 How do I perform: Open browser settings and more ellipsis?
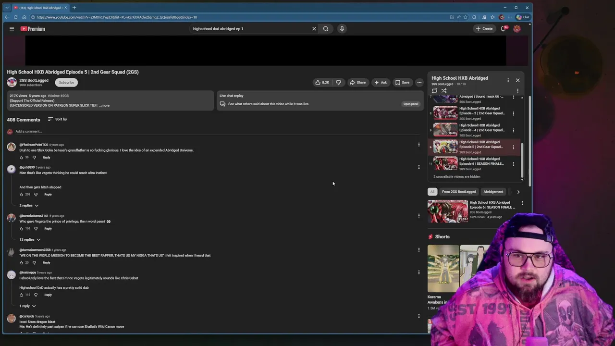point(510,17)
